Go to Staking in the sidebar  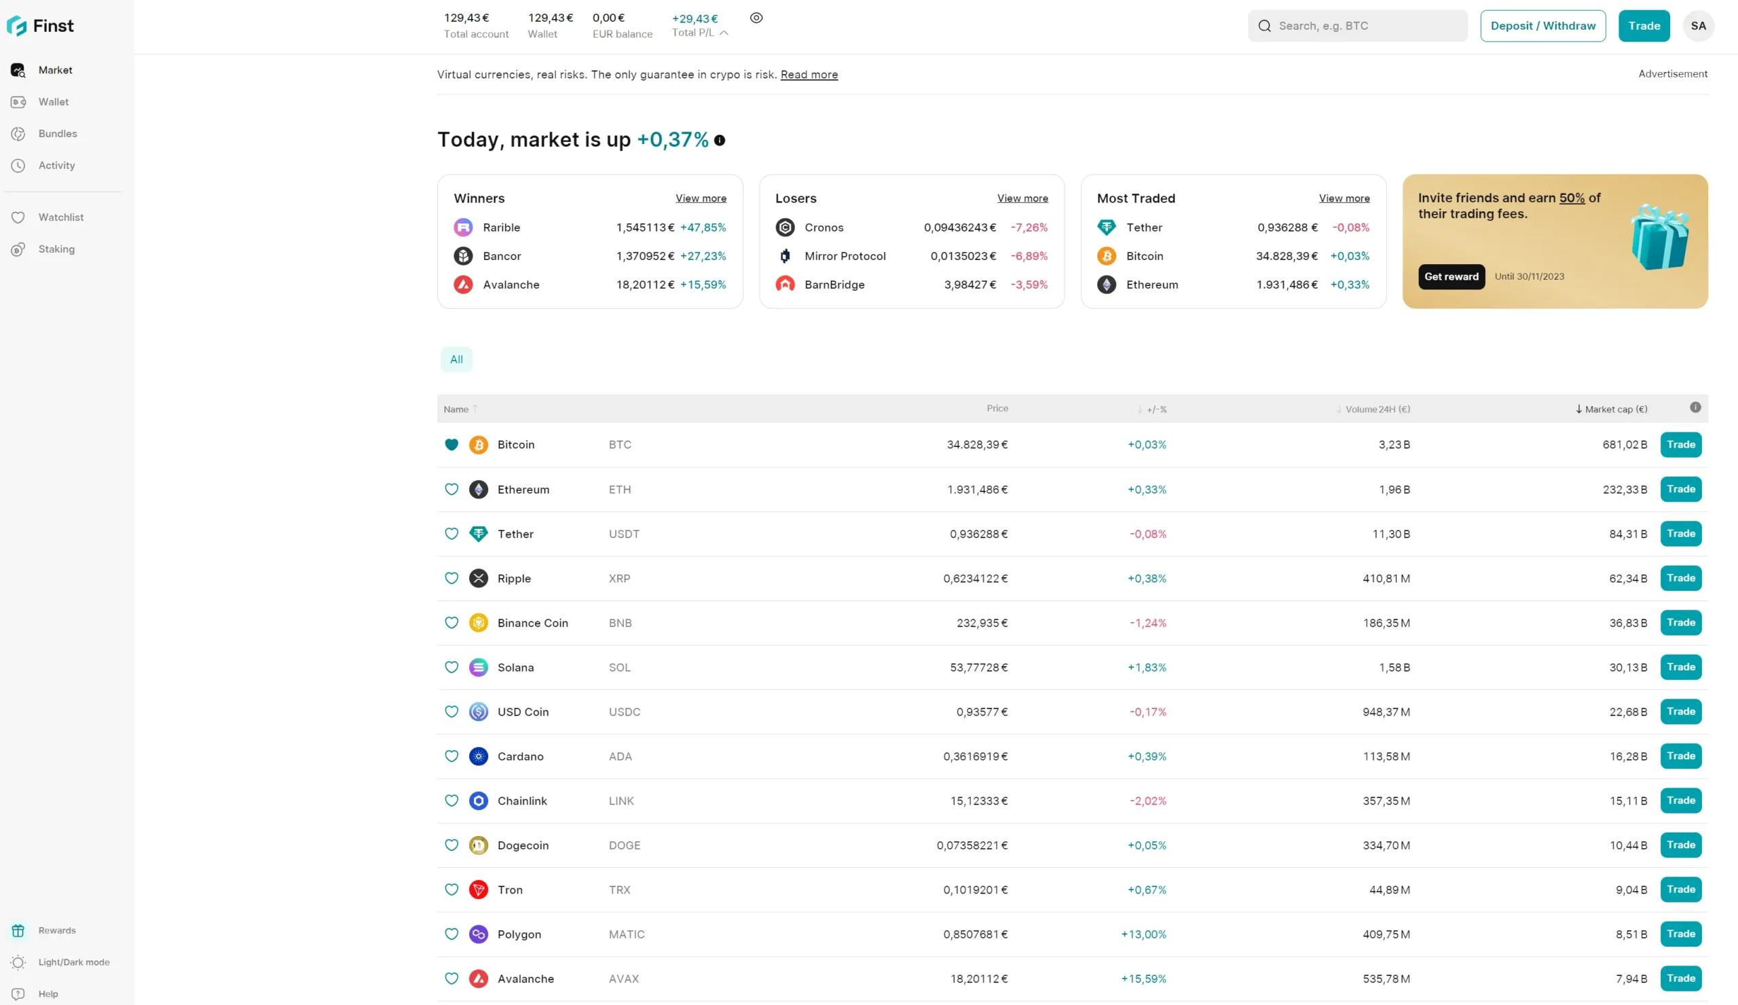click(x=56, y=249)
